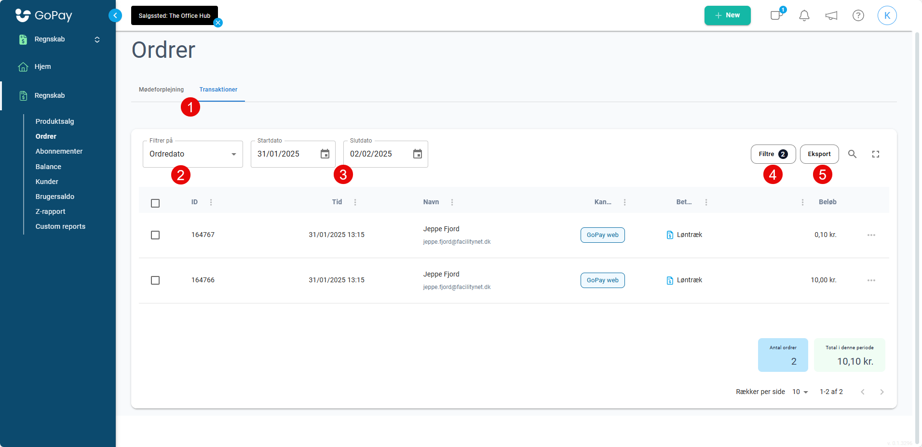The image size is (922, 447).
Task: Change the rows per page dropdown
Action: 800,392
